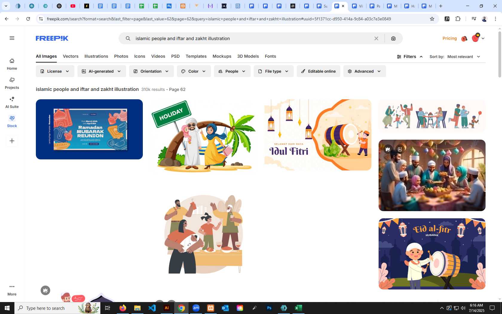Viewport: 502px width, 314px height.
Task: Expand the People filter dropdown
Action: (232, 71)
